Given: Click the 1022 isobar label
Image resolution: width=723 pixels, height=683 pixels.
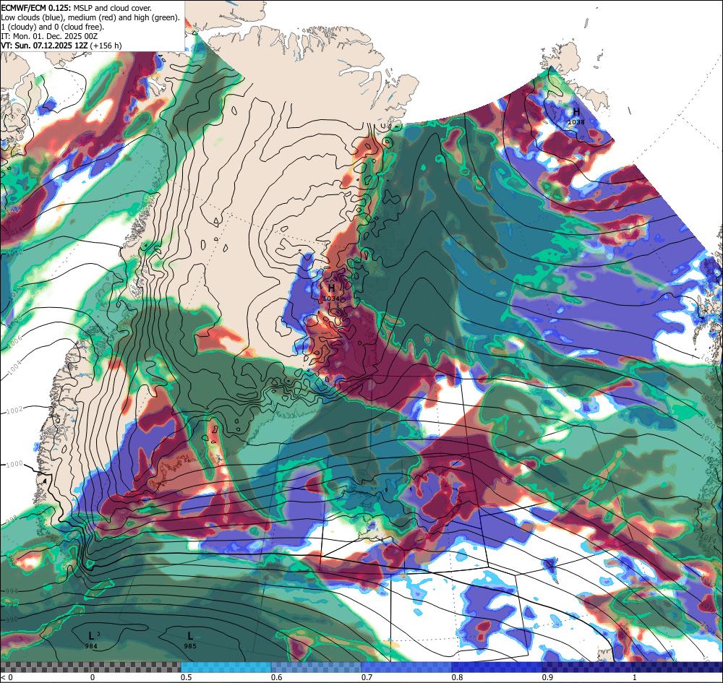Looking at the screenshot, I should click(709, 399).
